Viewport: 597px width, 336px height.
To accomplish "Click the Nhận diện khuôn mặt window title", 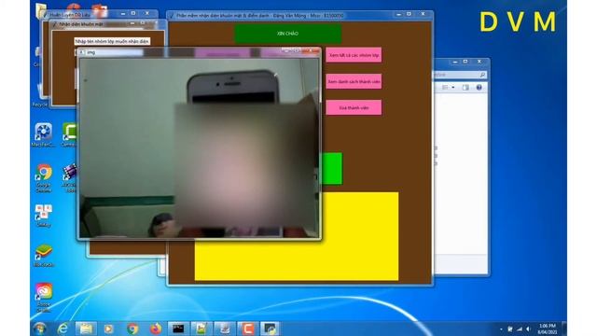I will (x=81, y=24).
